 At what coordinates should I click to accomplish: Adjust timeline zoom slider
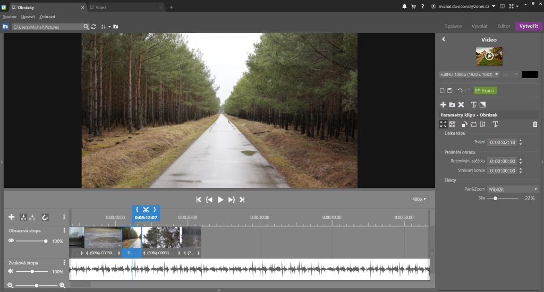coord(37,286)
